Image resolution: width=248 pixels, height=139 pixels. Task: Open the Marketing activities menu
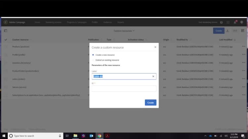[x=54, y=22]
